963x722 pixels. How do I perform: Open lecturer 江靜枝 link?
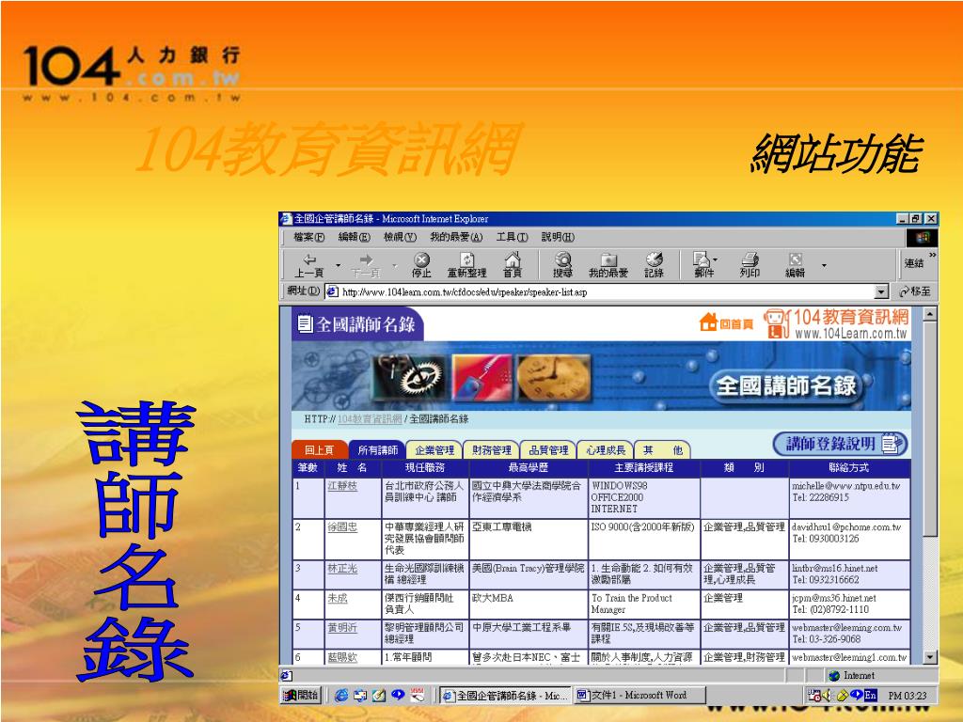tap(342, 486)
